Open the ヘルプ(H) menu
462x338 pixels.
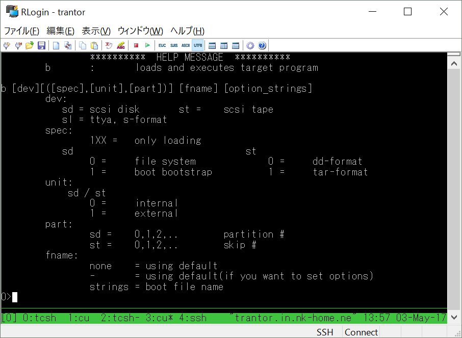(x=187, y=31)
